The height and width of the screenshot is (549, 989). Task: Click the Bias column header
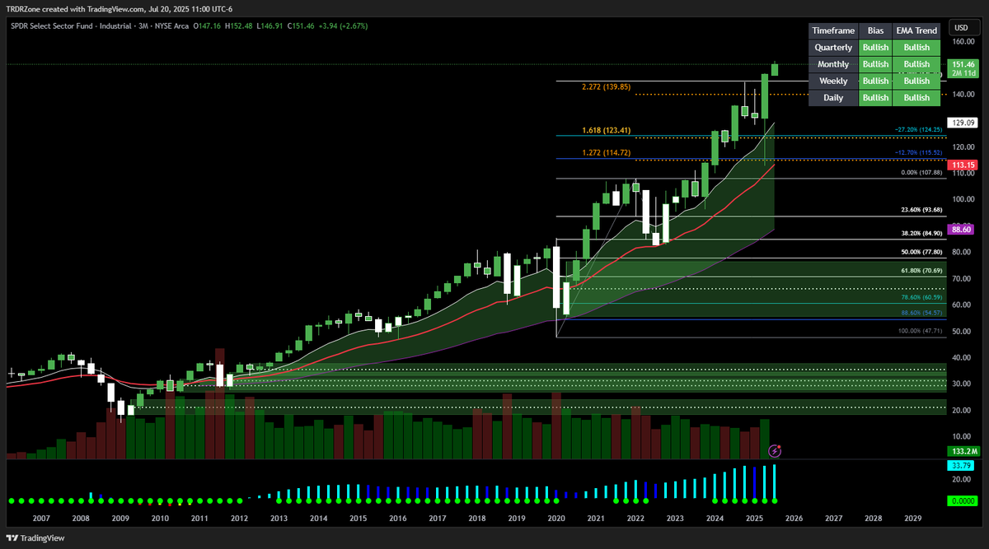click(x=875, y=30)
